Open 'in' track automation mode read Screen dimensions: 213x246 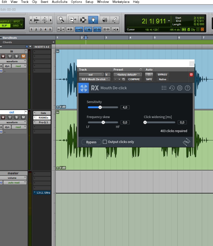(x=19, y=66)
